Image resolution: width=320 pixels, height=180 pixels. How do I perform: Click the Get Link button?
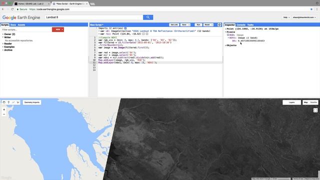pyautogui.click(x=174, y=24)
